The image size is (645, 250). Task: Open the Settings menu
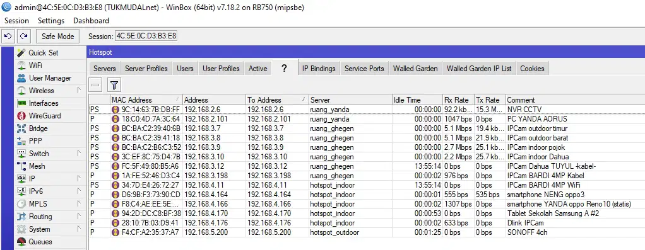pyautogui.click(x=51, y=21)
